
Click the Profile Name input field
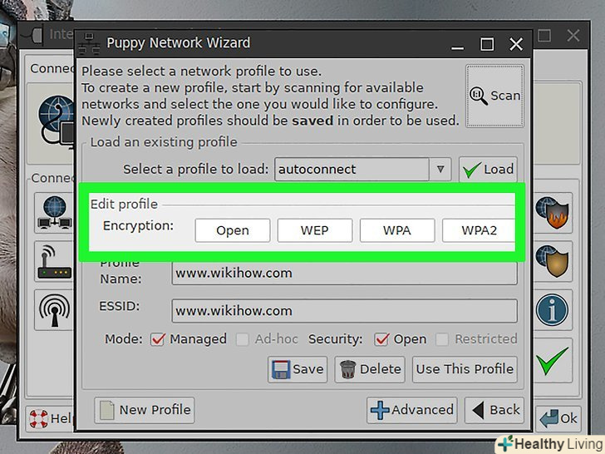point(344,273)
